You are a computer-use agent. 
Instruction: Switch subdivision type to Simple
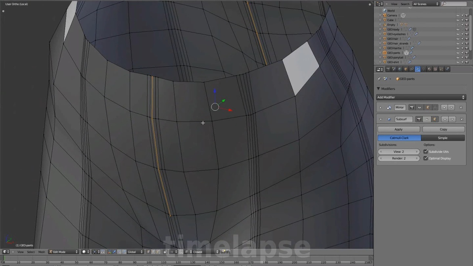point(442,138)
